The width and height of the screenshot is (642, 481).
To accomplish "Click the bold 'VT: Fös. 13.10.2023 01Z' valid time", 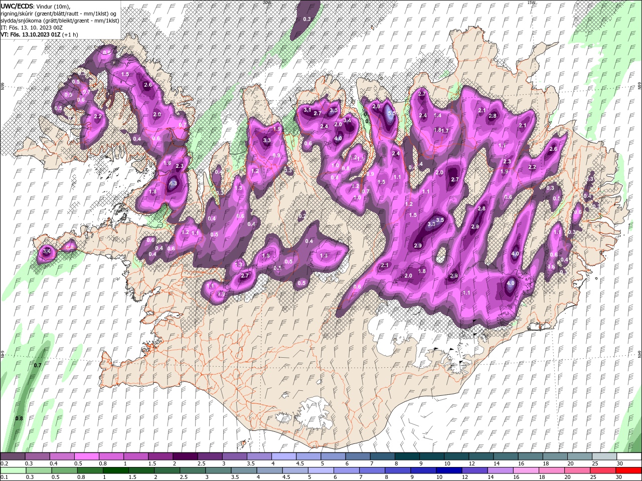I will coord(31,35).
